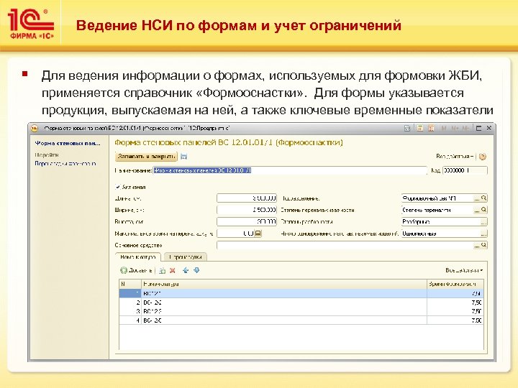This screenshot has width=518, height=388.
Task: Open the Переналадки формооснастки link in the left panel
Action: [65, 163]
